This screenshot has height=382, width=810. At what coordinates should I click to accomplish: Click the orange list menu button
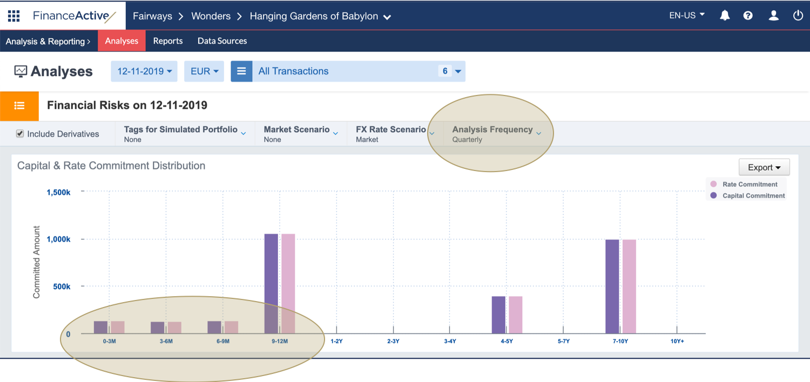19,106
